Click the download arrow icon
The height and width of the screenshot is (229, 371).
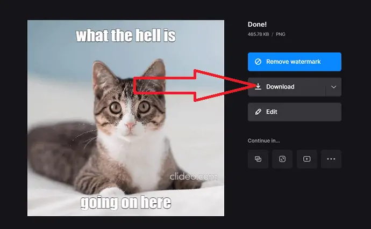258,86
